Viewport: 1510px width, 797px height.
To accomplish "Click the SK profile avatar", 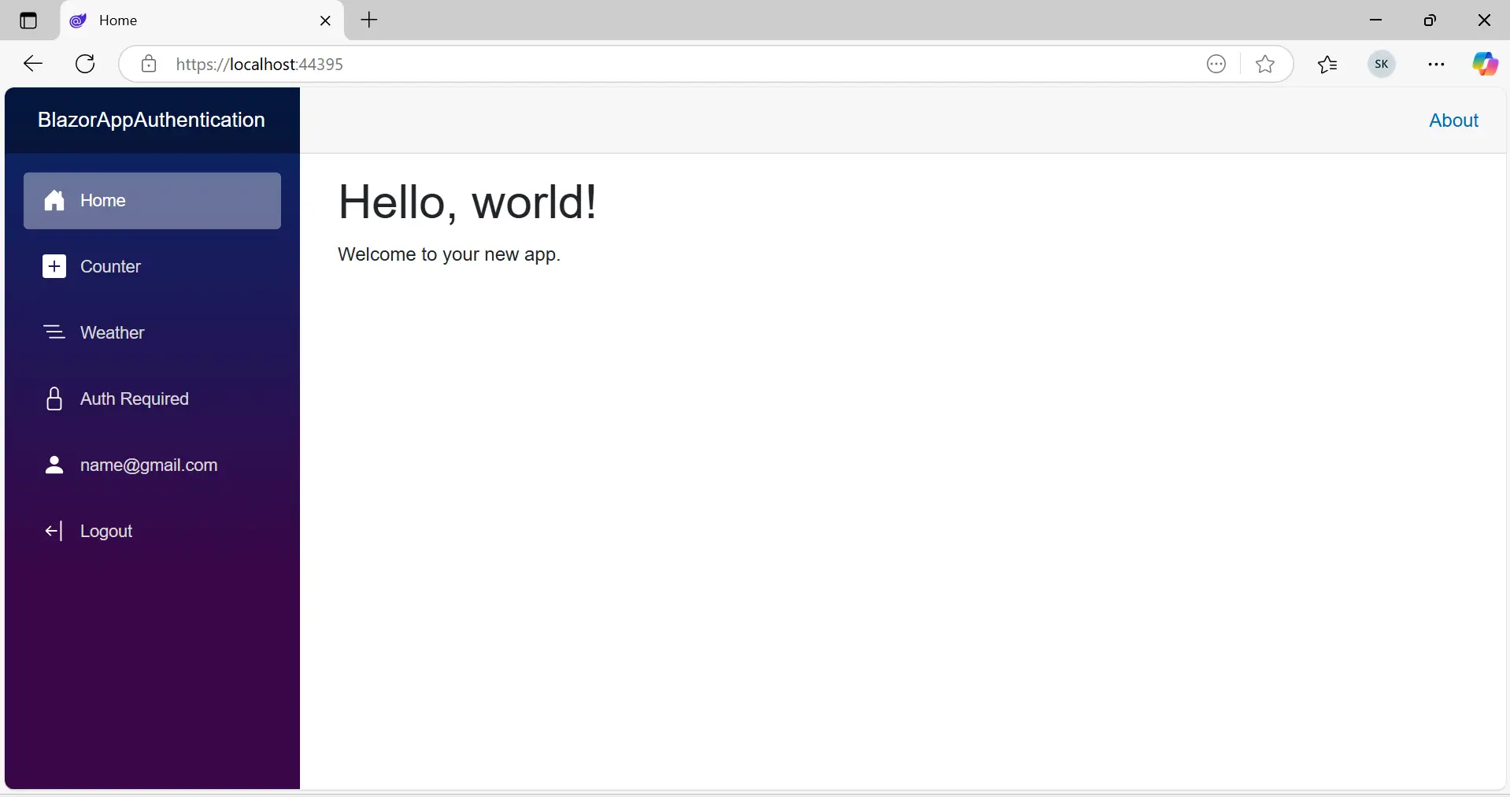I will [x=1382, y=64].
